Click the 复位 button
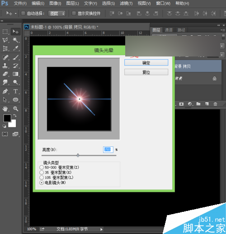The width and height of the screenshot is (226, 234). pos(146,72)
